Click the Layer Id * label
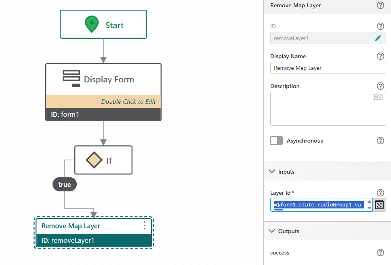Image resolution: width=391 pixels, height=265 pixels. [x=282, y=193]
